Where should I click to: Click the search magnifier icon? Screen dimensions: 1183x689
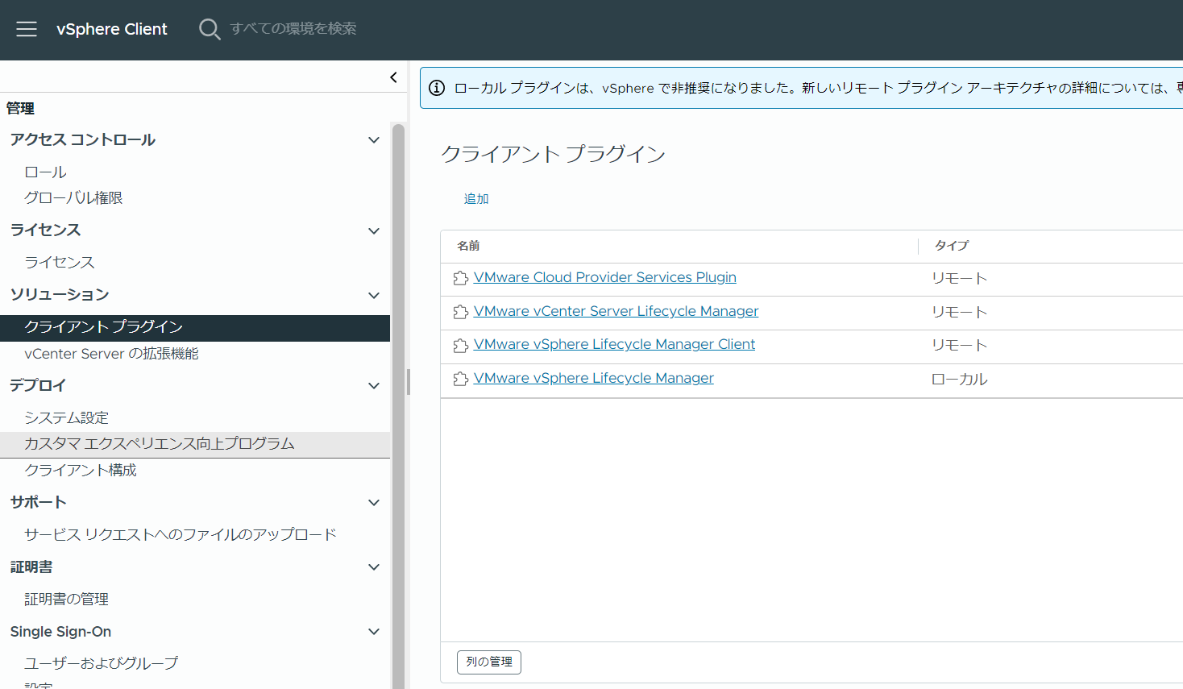coord(210,29)
